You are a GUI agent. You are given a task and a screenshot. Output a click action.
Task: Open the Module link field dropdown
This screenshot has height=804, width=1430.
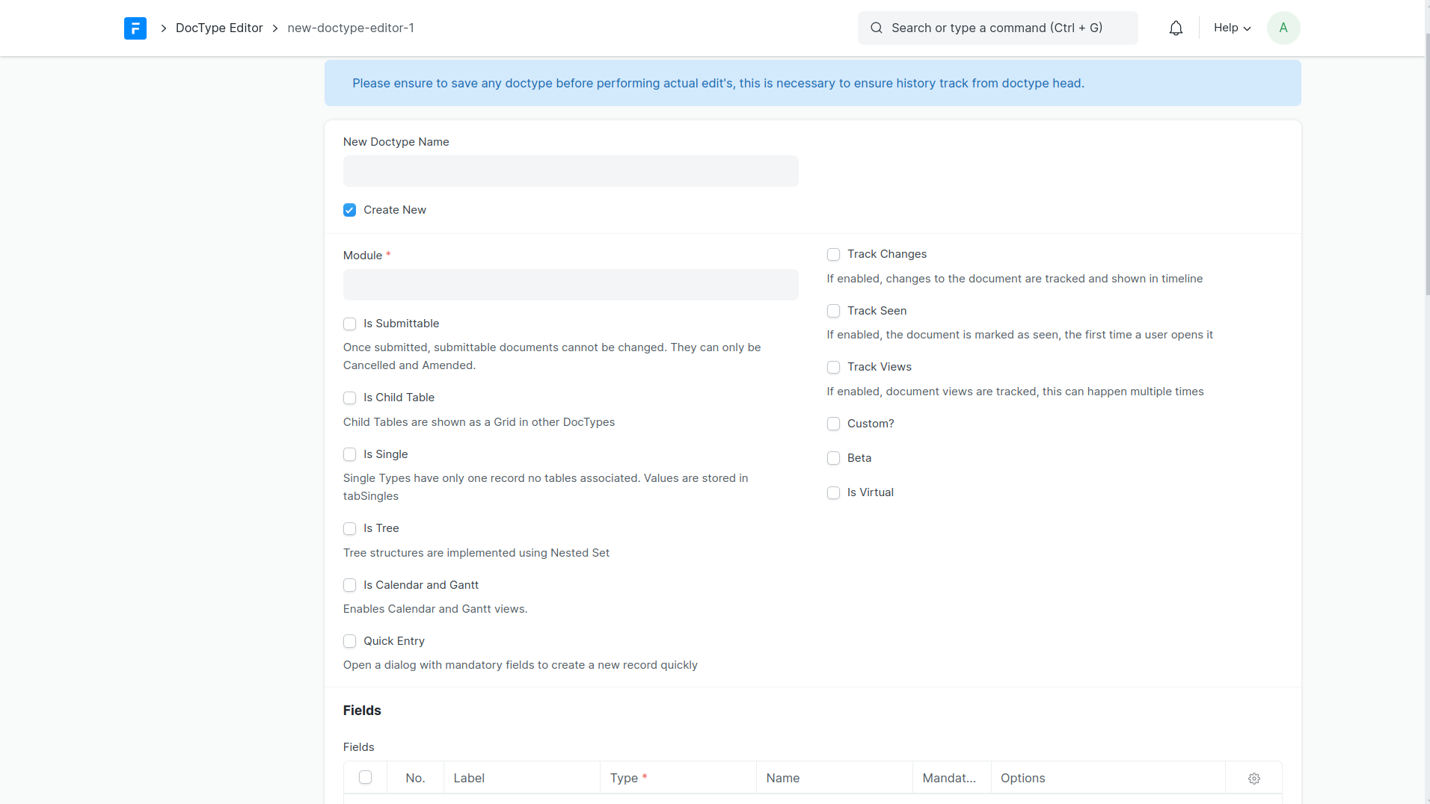coord(570,285)
